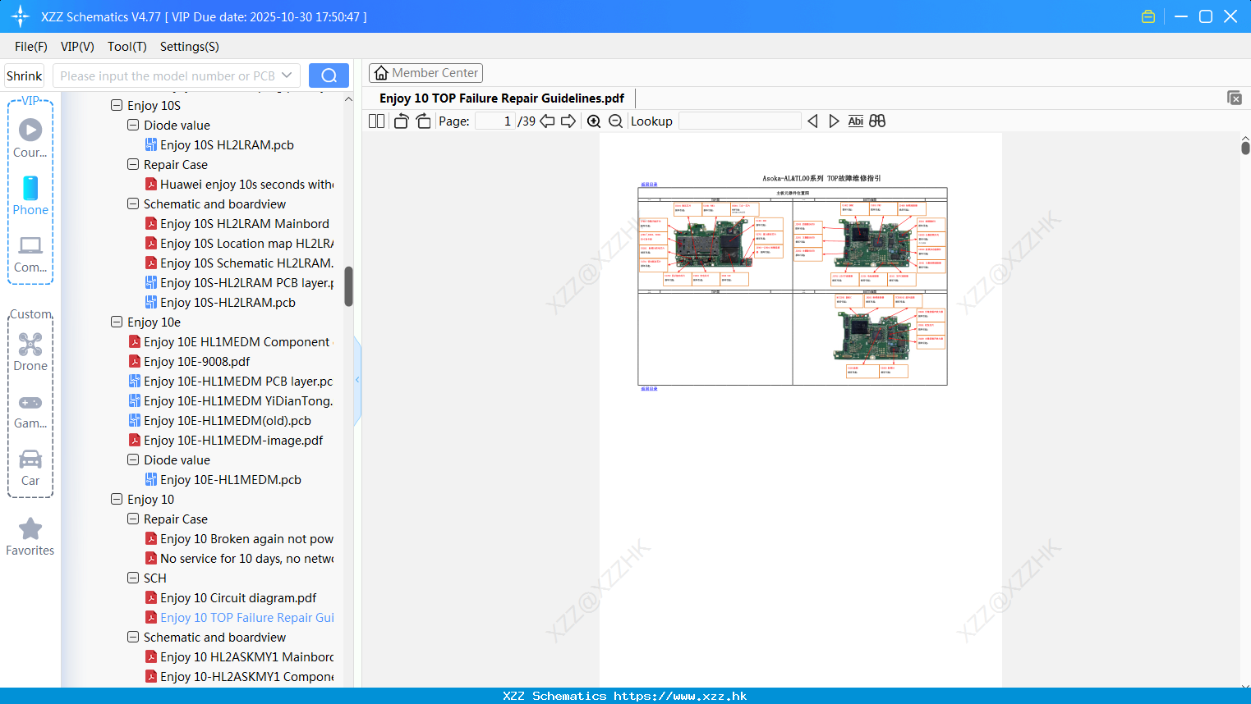The image size is (1251, 704).
Task: Open the www.xzz.hk website link
Action: click(680, 696)
